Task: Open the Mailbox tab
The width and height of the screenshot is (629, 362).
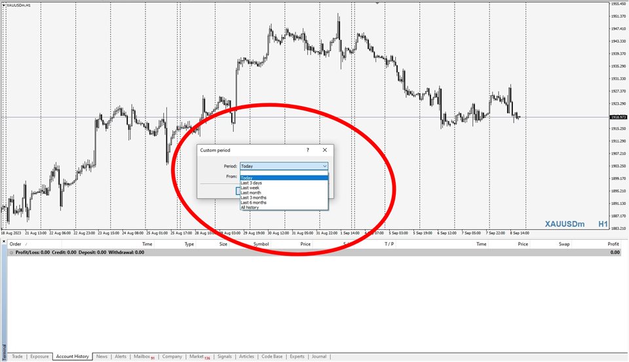Action: pos(143,356)
